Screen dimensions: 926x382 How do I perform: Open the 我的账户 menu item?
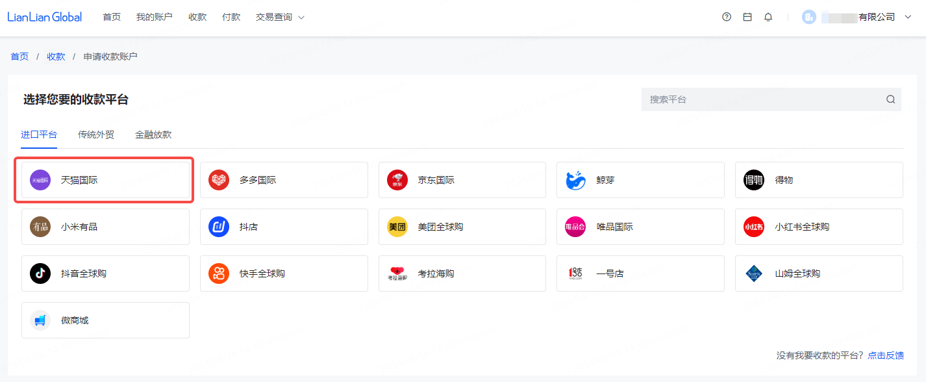[155, 17]
